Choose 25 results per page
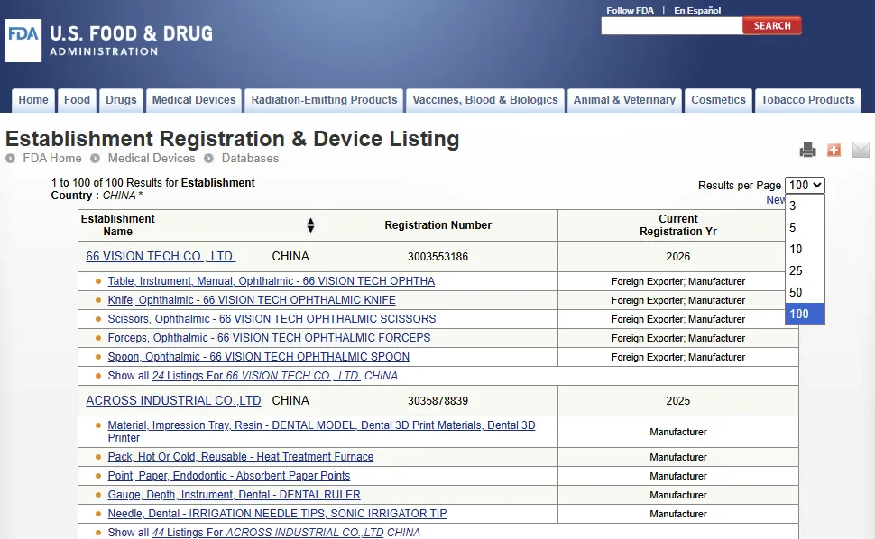This screenshot has width=875, height=539. [796, 270]
